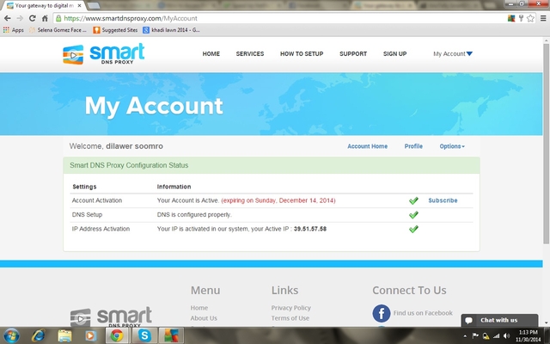Image resolution: width=550 pixels, height=344 pixels.
Task: Click the network signal tray icon
Action: (496, 336)
